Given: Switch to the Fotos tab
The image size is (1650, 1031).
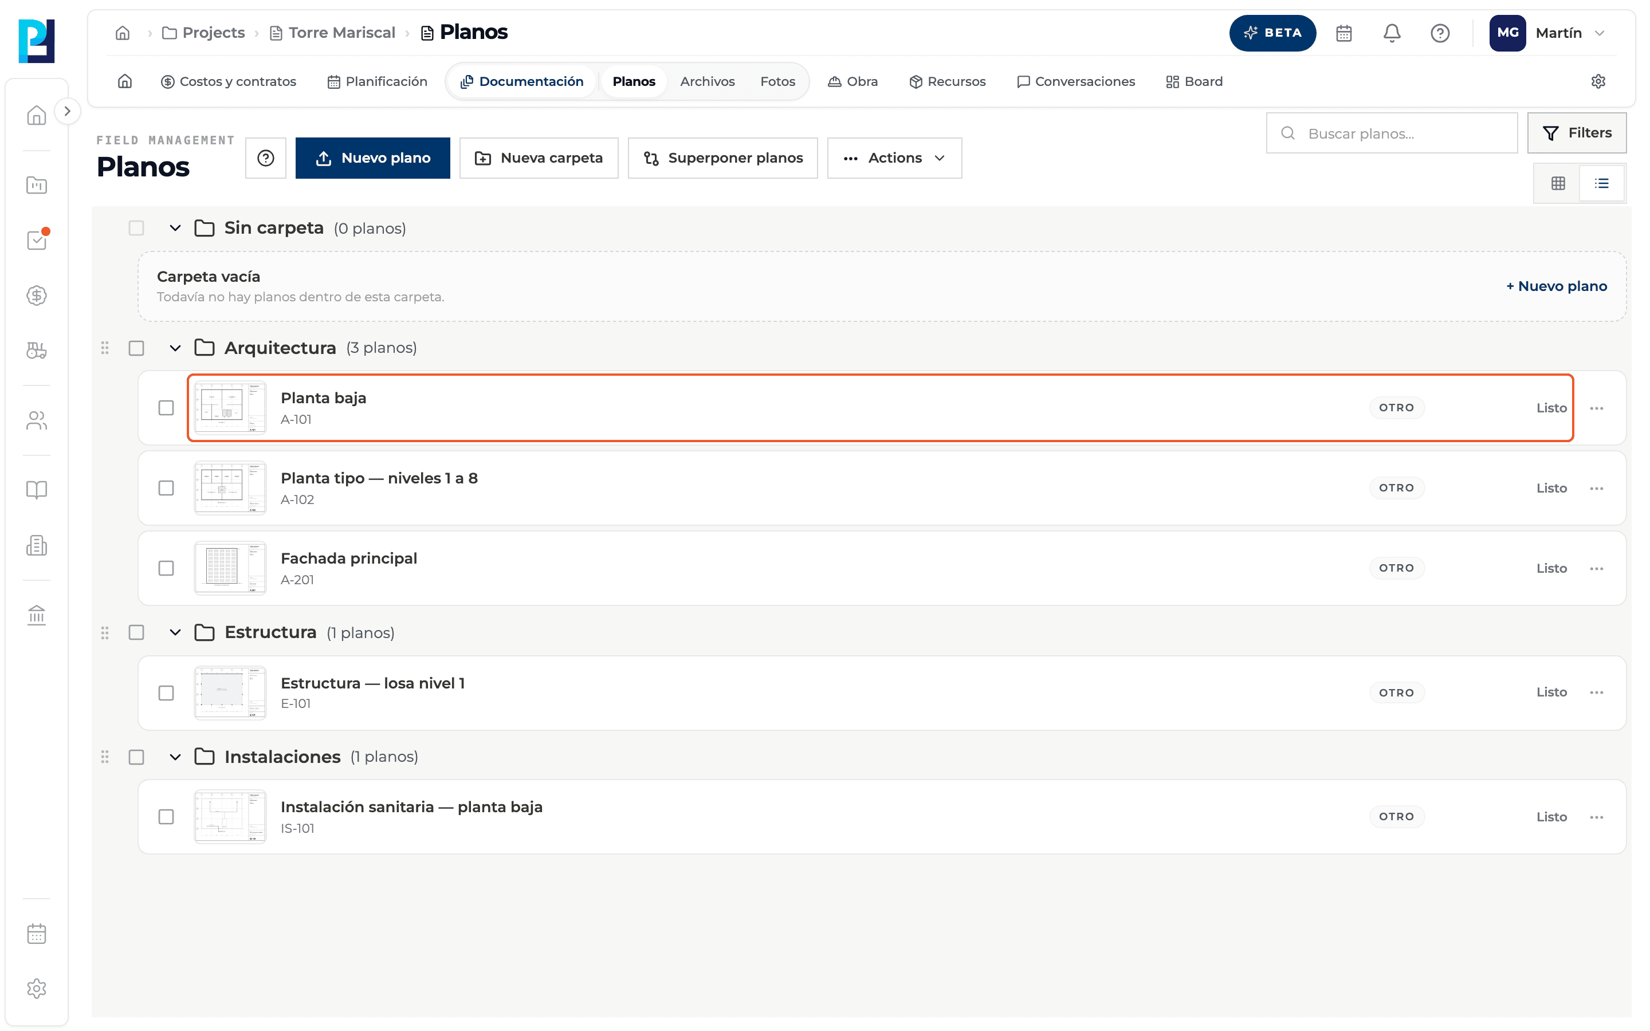Looking at the screenshot, I should tap(777, 81).
